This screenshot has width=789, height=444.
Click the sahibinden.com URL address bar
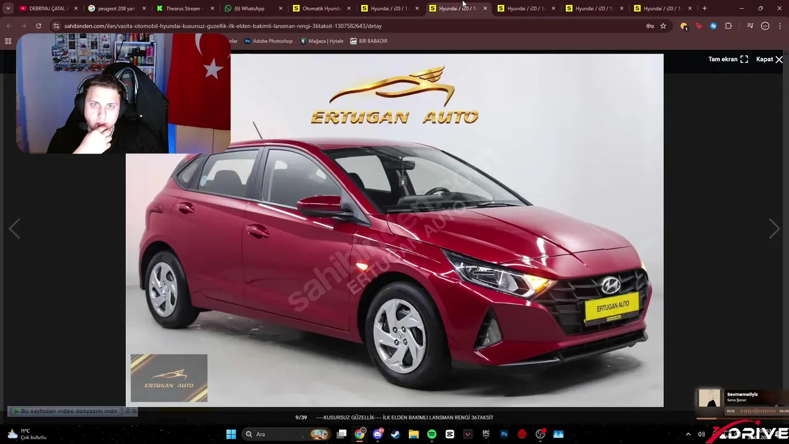[351, 26]
